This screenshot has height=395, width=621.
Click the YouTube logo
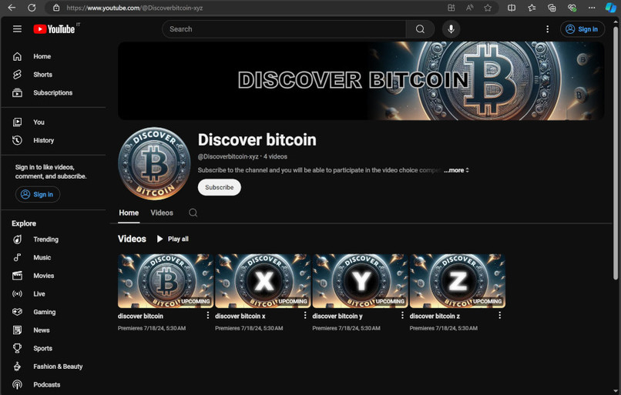click(54, 29)
